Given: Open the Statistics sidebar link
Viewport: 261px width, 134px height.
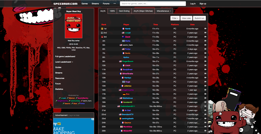Looking at the screenshot, I should pyautogui.click(x=59, y=89).
